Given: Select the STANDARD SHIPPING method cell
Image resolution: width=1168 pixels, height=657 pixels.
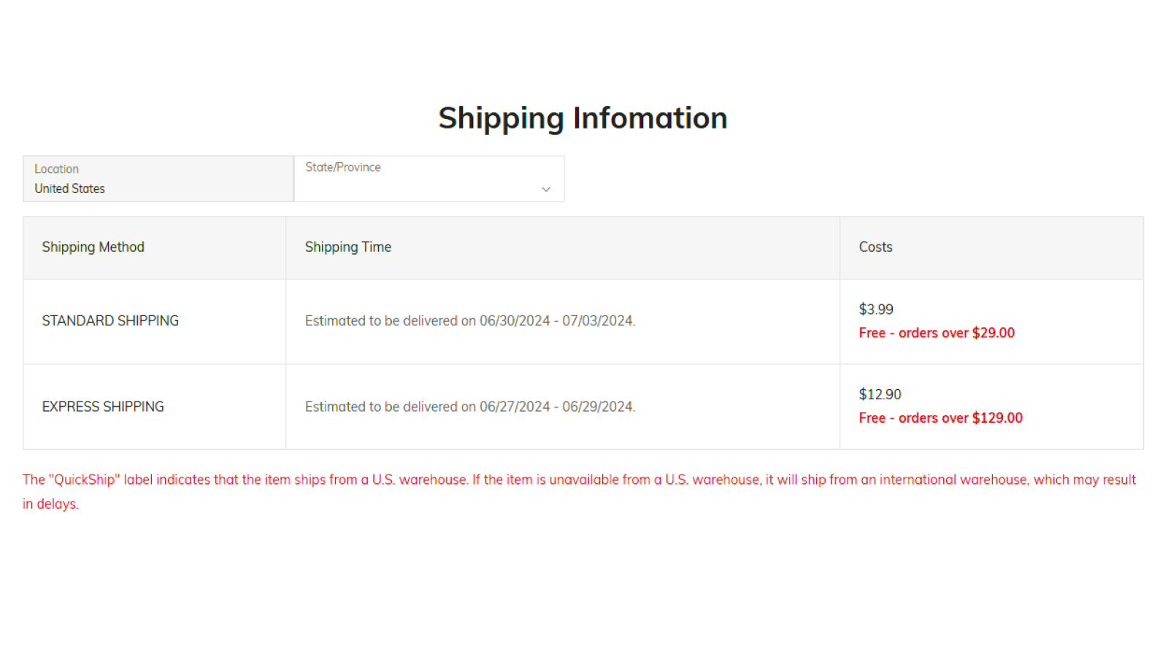Looking at the screenshot, I should click(110, 320).
